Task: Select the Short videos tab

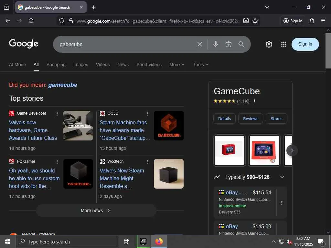Action: [x=149, y=65]
